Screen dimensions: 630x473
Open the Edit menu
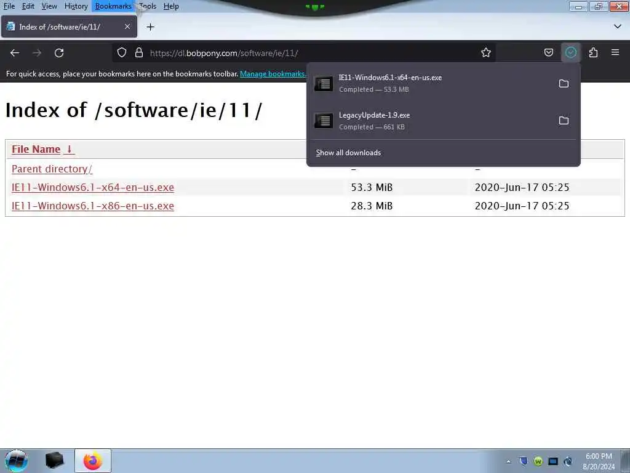[x=28, y=6]
